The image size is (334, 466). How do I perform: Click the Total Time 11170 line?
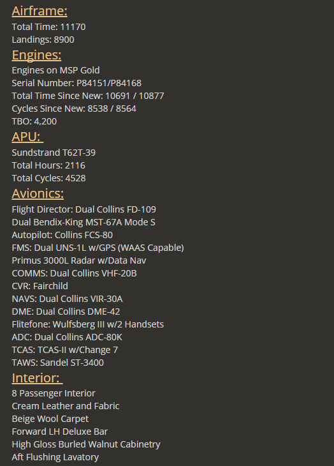point(48,27)
